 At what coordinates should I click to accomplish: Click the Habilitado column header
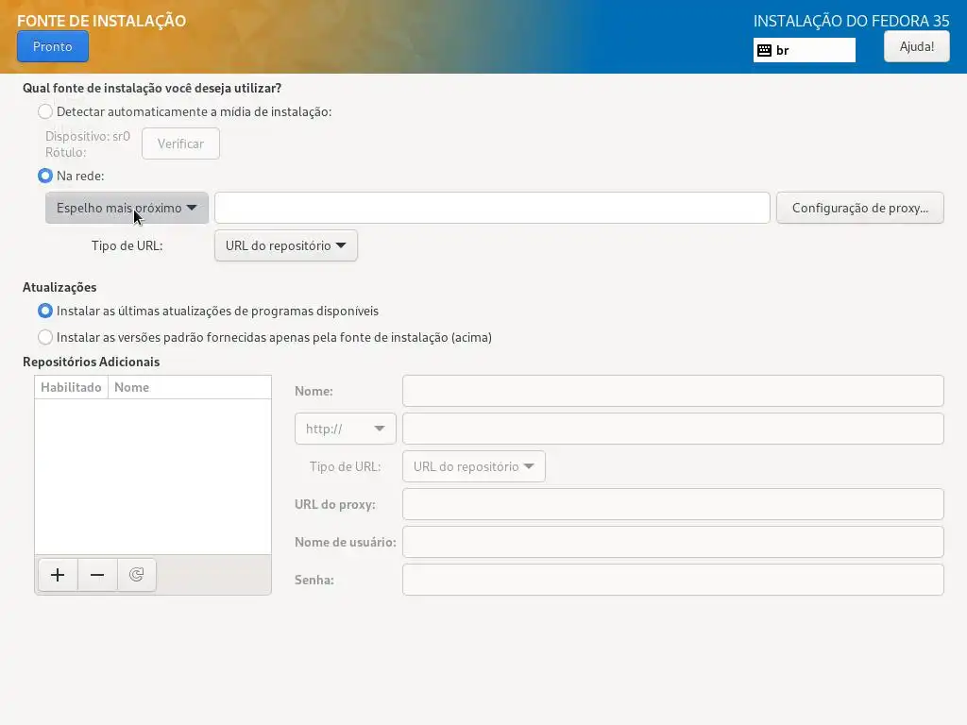(x=71, y=387)
